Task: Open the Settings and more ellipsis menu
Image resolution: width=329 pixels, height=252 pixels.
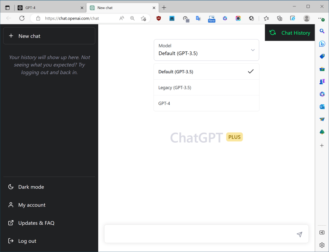Action: [321, 19]
